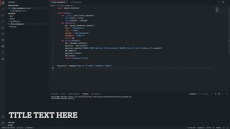
Task: Expand the day1 folder
Action: (x=11, y=16)
